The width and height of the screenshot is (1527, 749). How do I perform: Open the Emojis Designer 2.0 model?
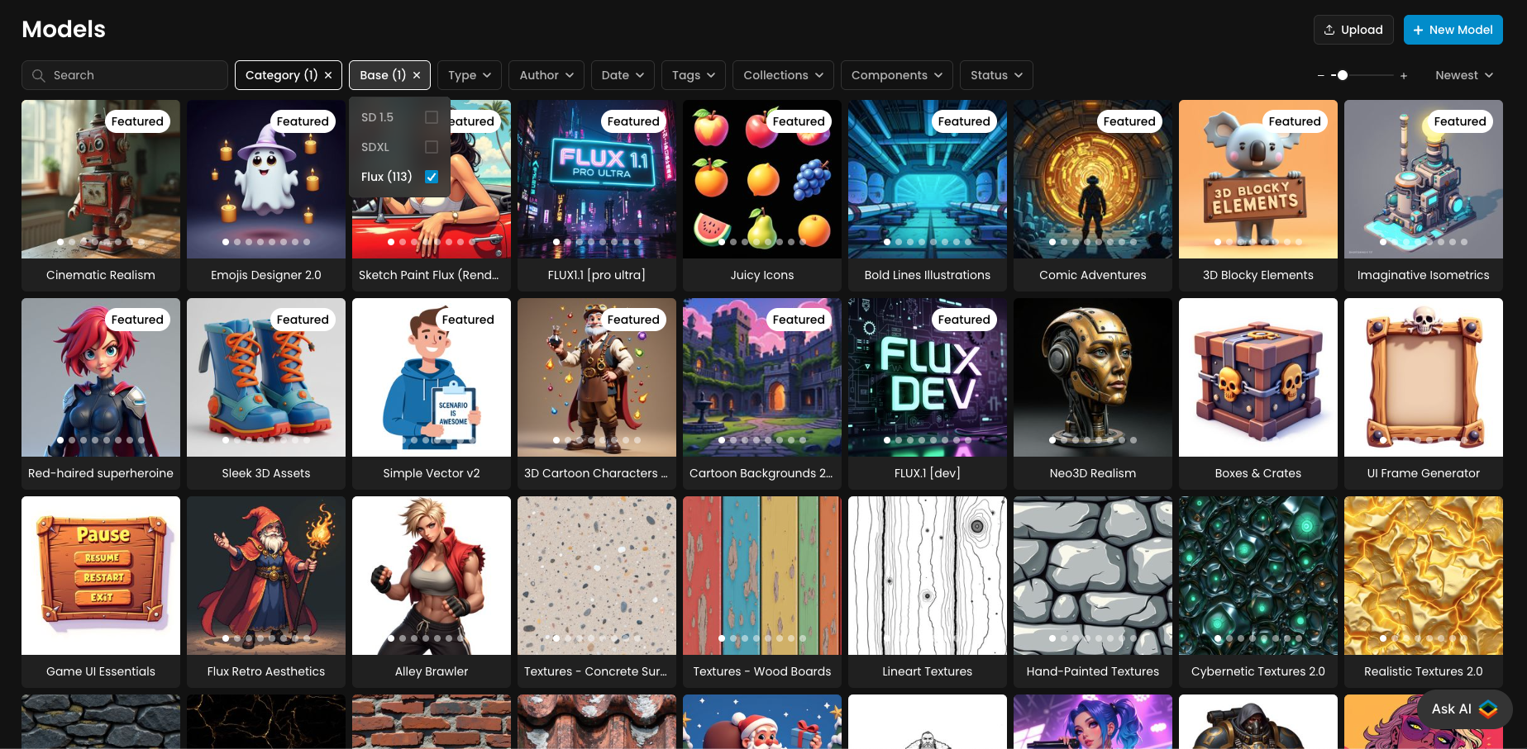[266, 196]
